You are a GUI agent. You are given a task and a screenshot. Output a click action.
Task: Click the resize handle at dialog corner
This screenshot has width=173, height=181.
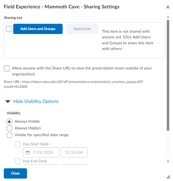point(168,176)
